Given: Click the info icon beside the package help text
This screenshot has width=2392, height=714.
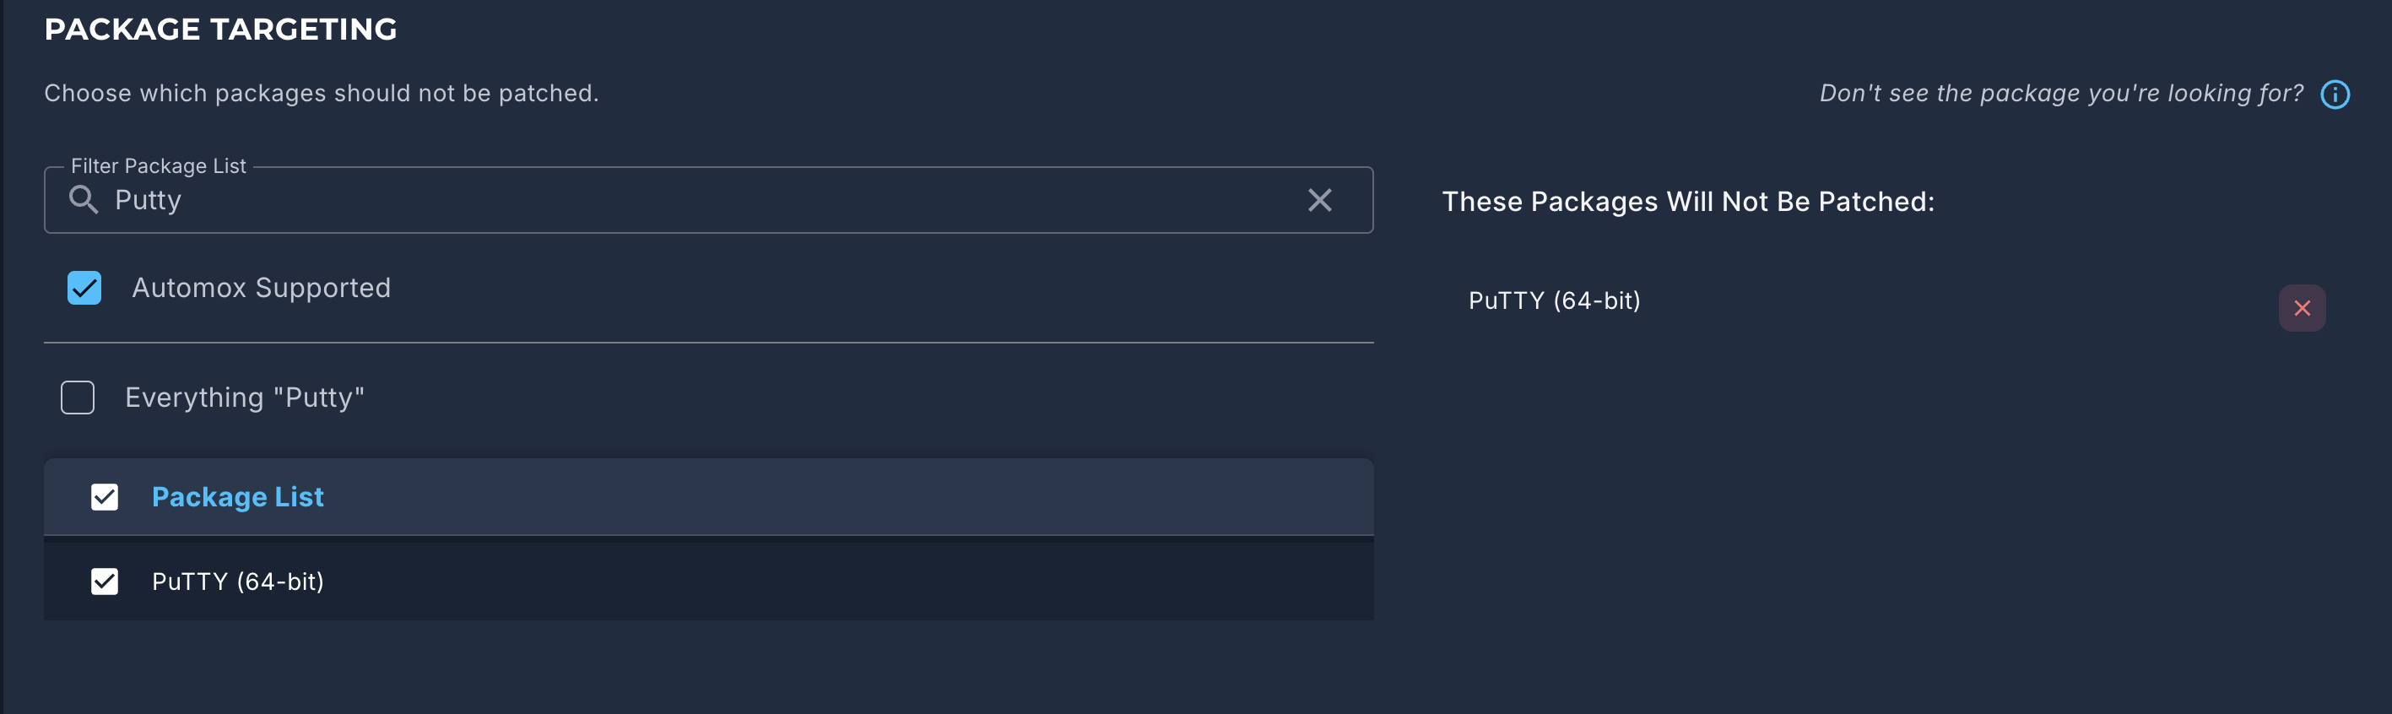Looking at the screenshot, I should coord(2335,94).
